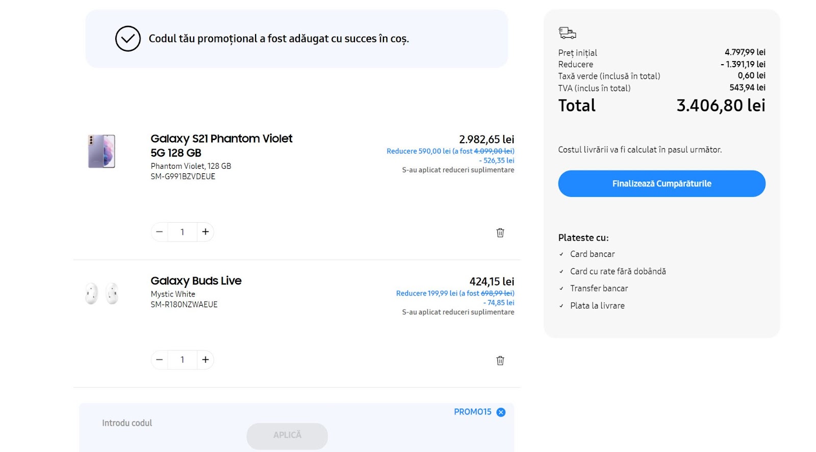Screen dimensions: 816x452
Task: Click the 'Transfer bancar' payment option
Action: pyautogui.click(x=599, y=288)
